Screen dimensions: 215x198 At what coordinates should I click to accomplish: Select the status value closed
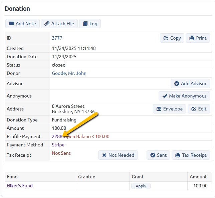[58, 65]
